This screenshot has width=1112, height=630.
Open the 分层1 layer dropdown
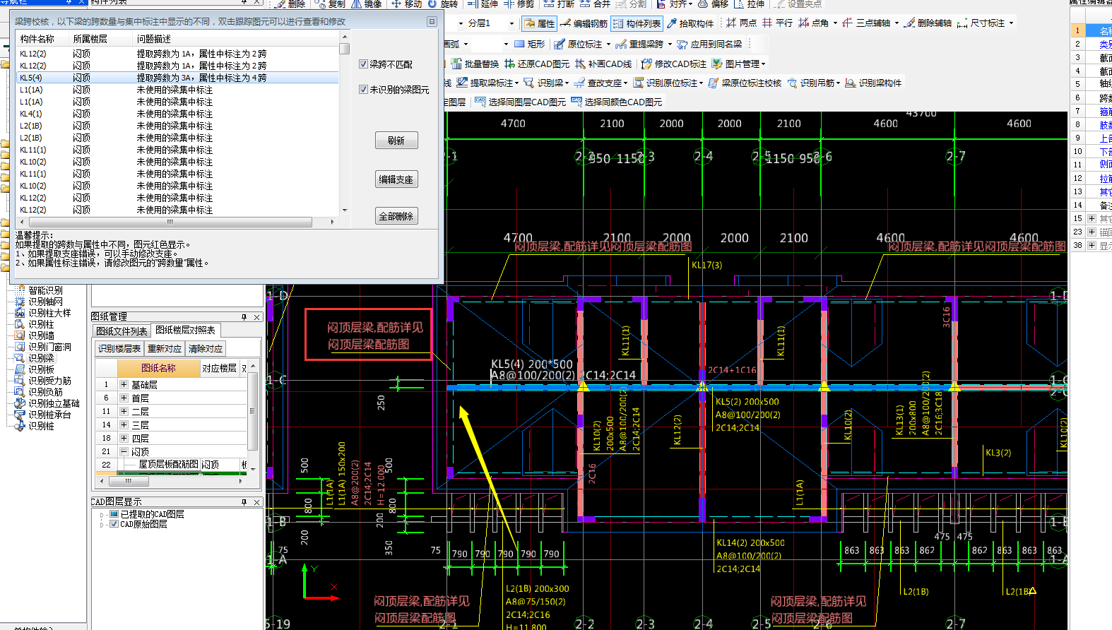511,23
